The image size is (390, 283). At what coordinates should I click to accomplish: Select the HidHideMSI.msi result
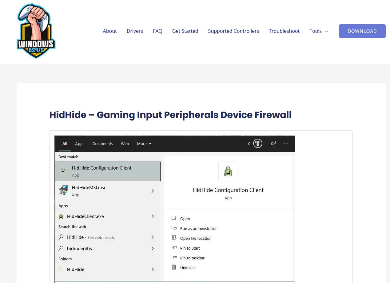coord(108,191)
